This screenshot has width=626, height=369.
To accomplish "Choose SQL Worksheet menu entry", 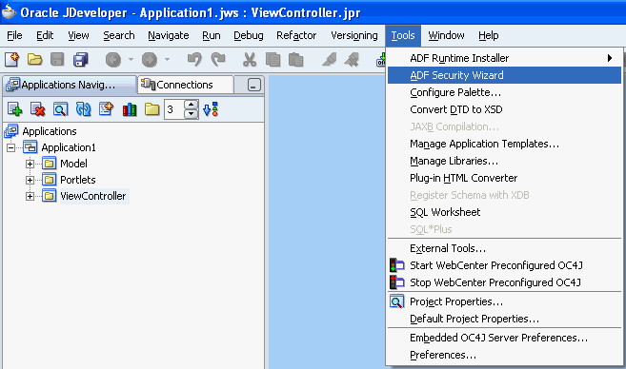I will tap(504, 212).
